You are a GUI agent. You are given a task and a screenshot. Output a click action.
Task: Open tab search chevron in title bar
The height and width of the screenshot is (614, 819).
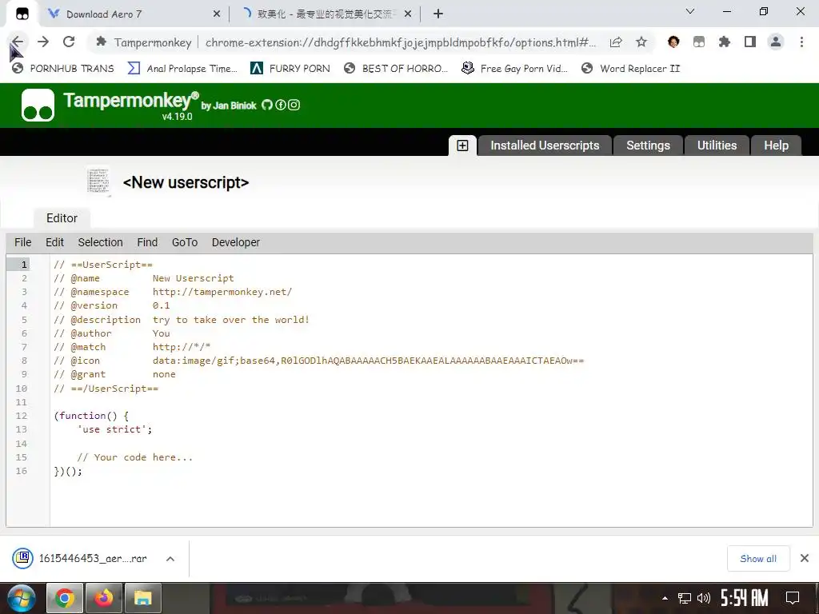coord(690,11)
